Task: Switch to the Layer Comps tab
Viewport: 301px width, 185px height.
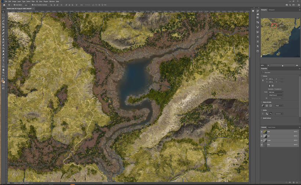Action: pyautogui.click(x=272, y=127)
